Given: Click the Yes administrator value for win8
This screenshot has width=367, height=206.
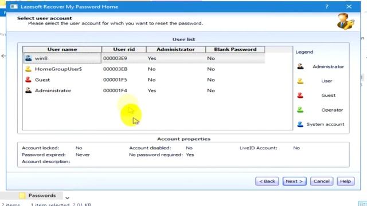Looking at the screenshot, I should point(152,58).
